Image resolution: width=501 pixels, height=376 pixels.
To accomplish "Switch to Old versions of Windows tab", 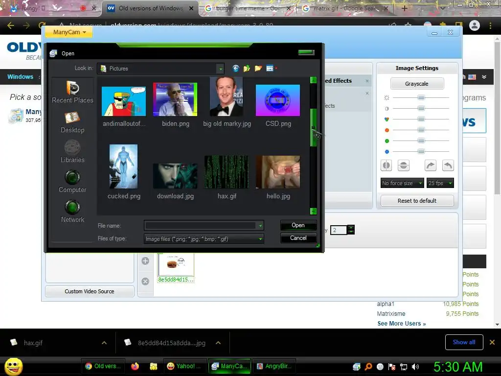I will [x=151, y=8].
